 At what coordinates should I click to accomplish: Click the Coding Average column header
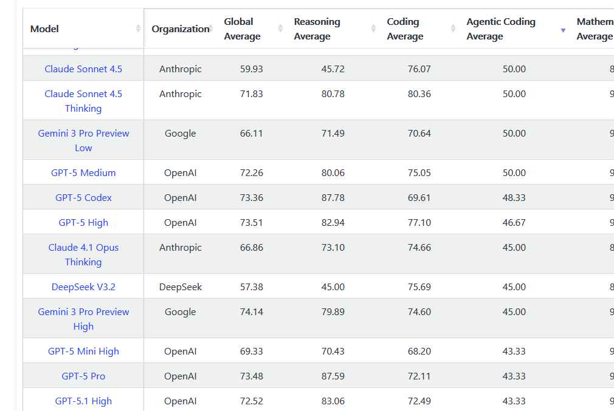405,29
